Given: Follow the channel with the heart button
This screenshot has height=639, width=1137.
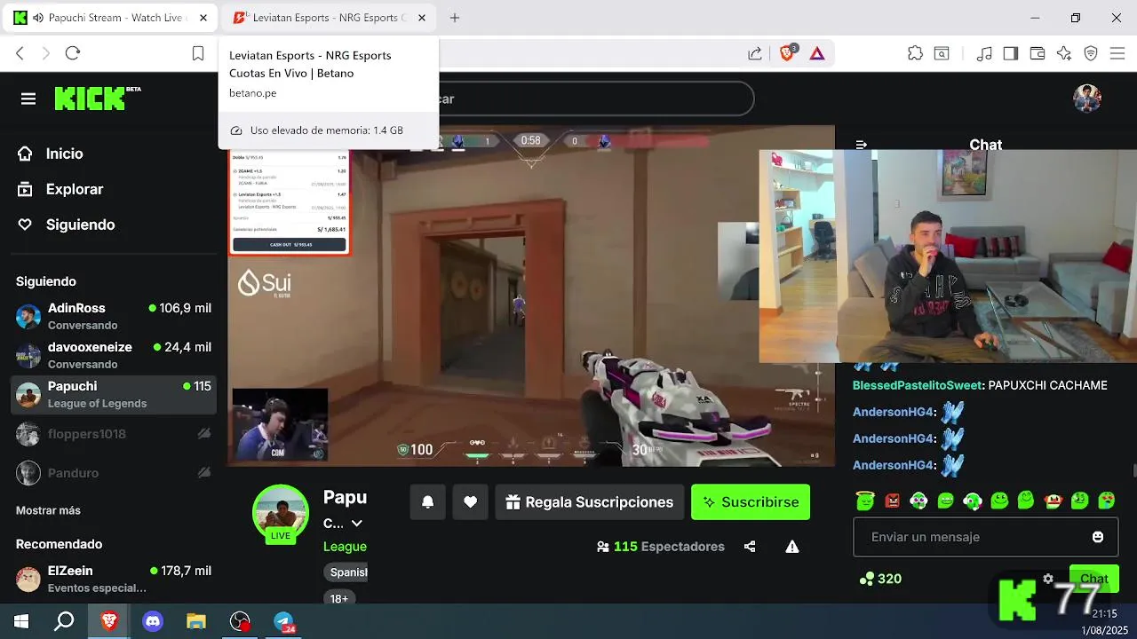Looking at the screenshot, I should tap(470, 502).
